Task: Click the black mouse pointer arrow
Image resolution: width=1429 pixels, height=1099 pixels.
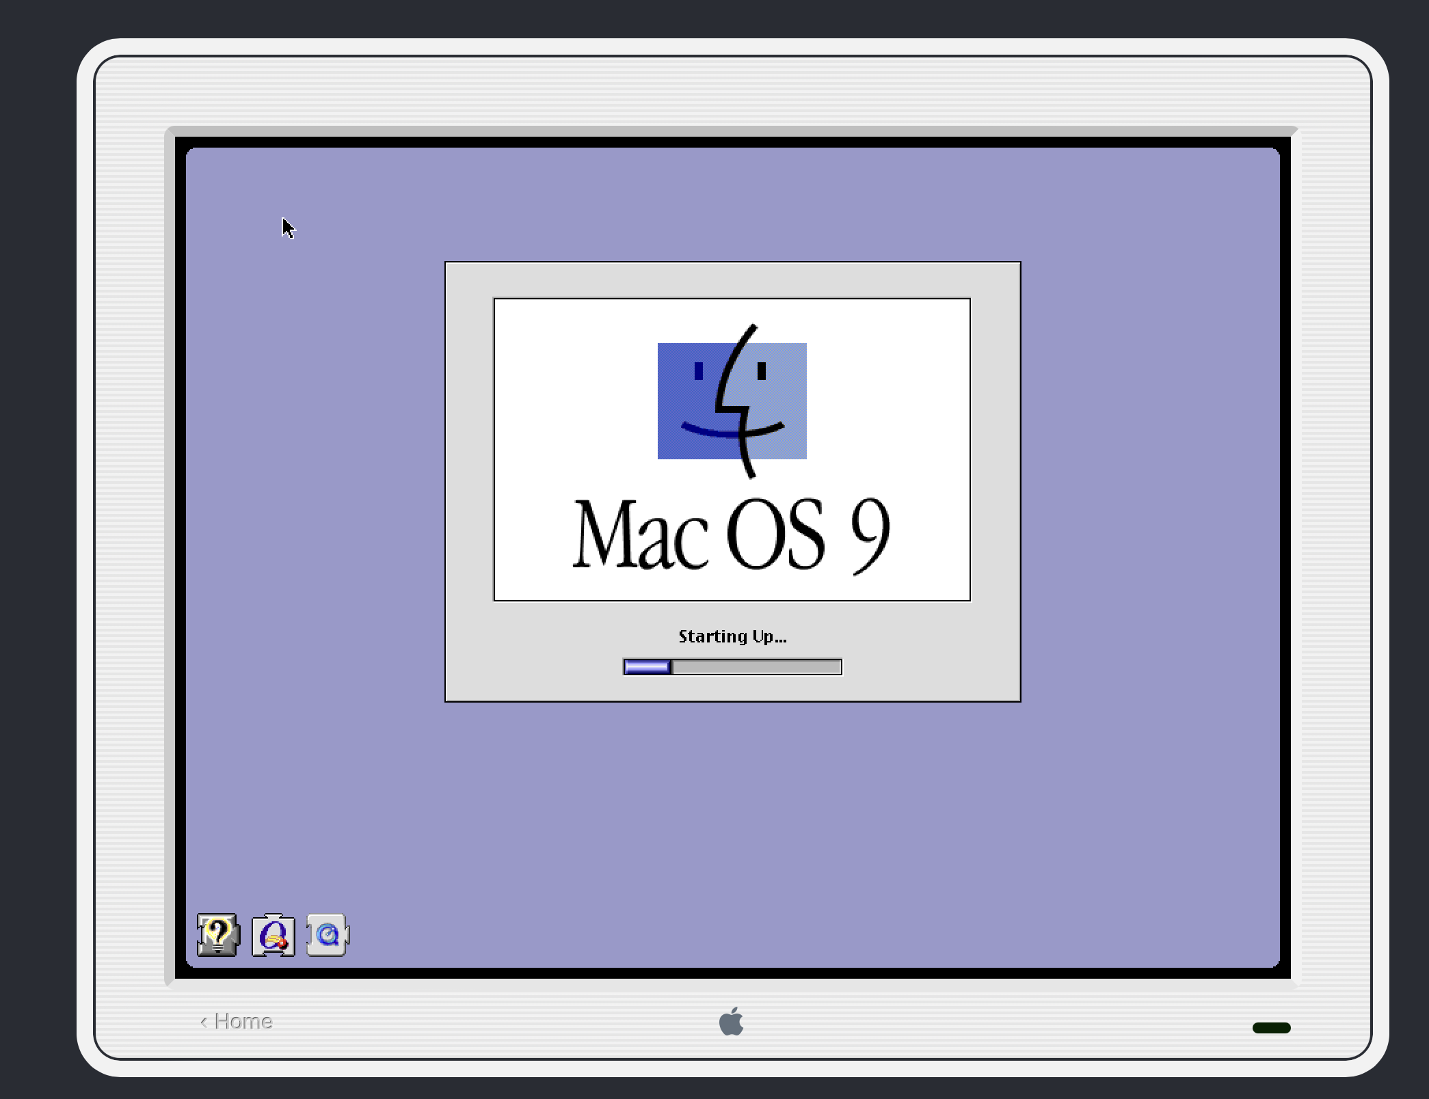Action: [x=287, y=227]
